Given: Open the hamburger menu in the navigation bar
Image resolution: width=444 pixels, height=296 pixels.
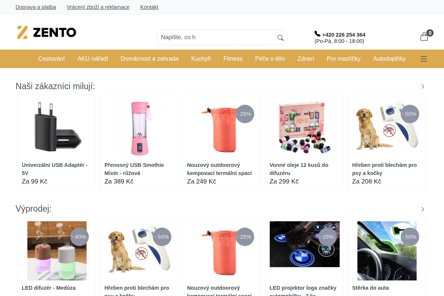Looking at the screenshot, I should click(x=424, y=59).
